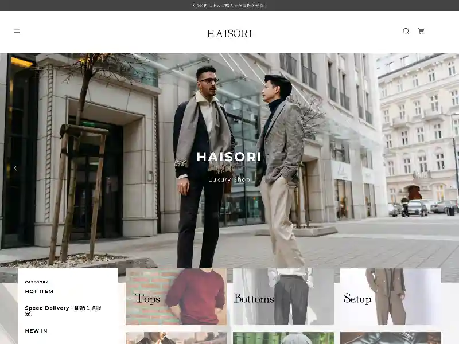This screenshot has width=459, height=344.
Task: Open the hamburger navigation menu
Action: [17, 32]
